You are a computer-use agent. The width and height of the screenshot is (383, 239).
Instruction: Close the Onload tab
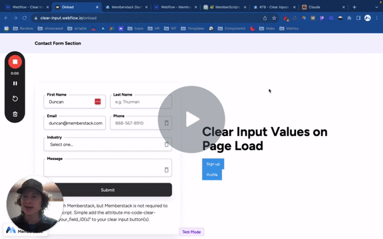click(97, 7)
